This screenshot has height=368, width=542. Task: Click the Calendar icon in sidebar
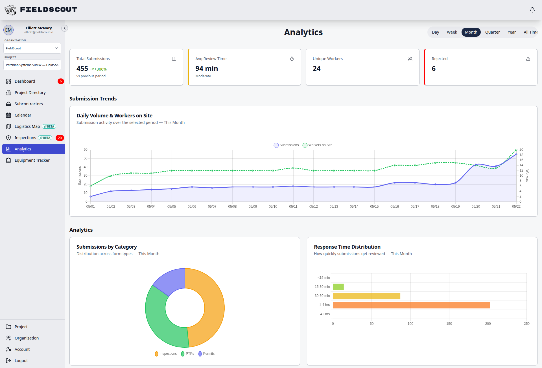pyautogui.click(x=8, y=115)
